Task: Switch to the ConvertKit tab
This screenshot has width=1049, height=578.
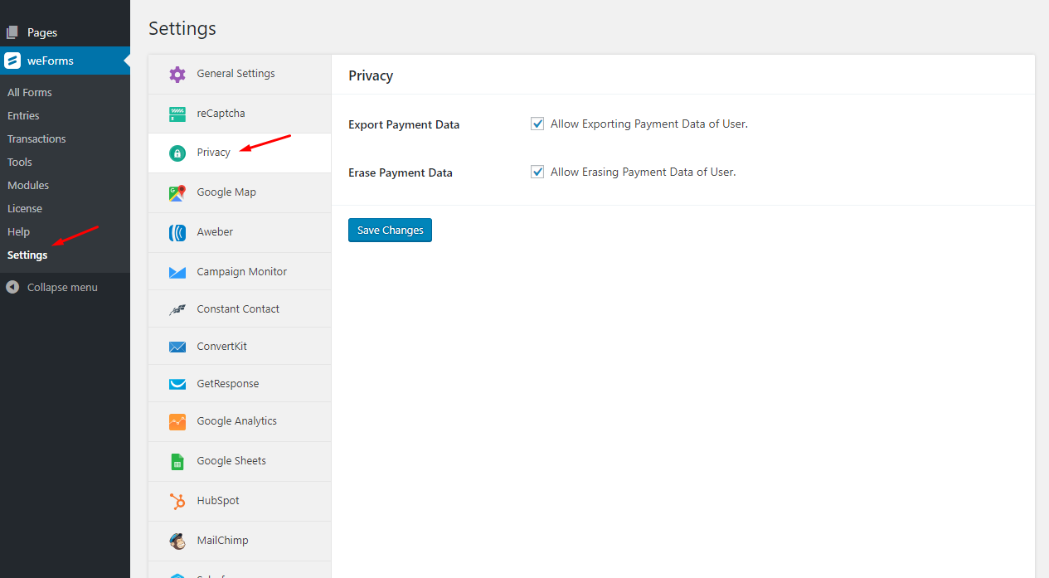Action: coord(240,346)
